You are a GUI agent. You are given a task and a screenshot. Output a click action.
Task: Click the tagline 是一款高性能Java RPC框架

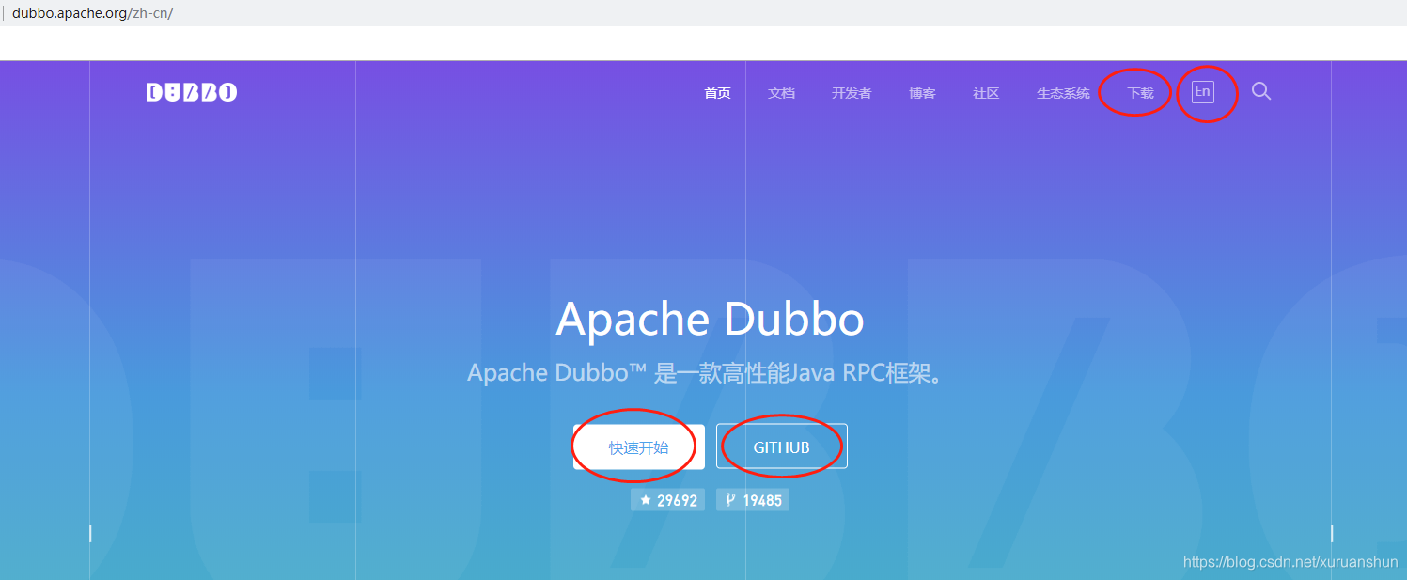point(798,372)
